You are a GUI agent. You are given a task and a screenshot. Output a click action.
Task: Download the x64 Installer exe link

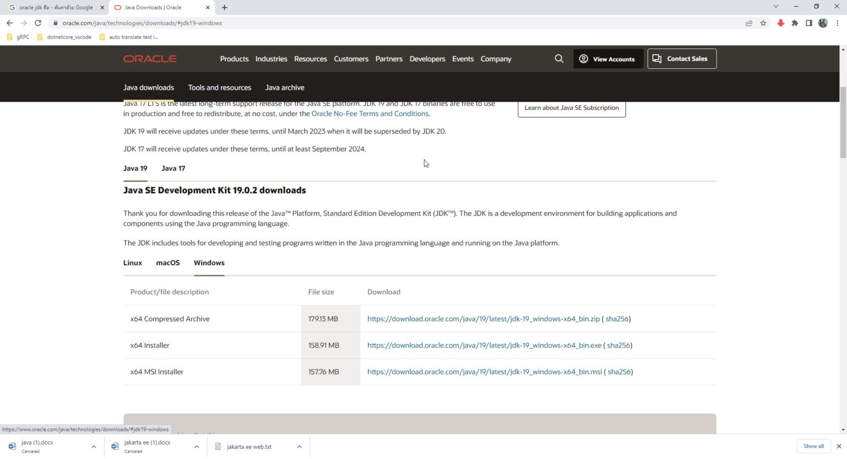pos(484,345)
